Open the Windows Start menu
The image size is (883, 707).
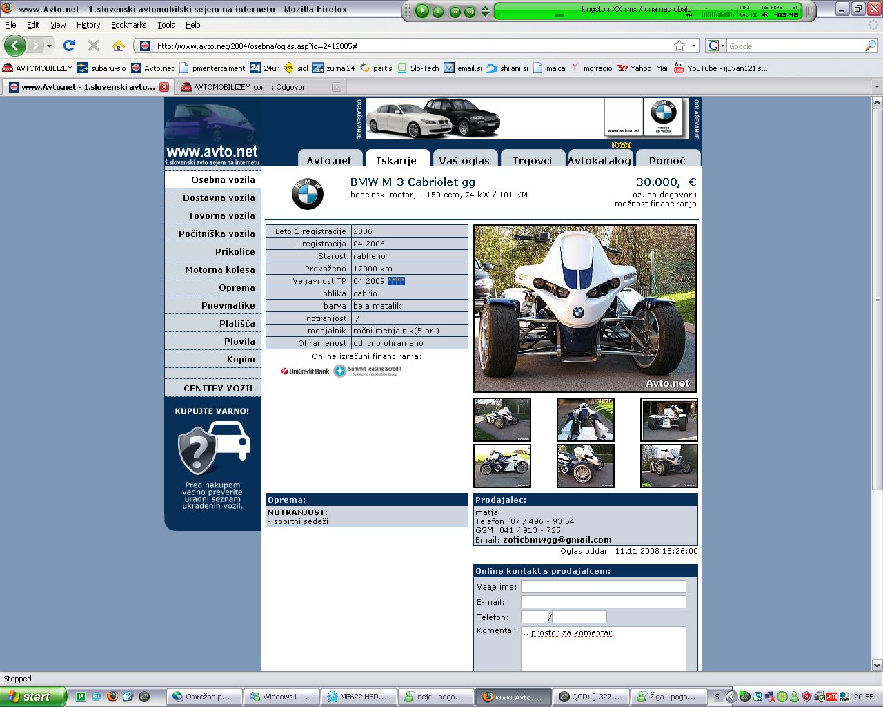(33, 697)
